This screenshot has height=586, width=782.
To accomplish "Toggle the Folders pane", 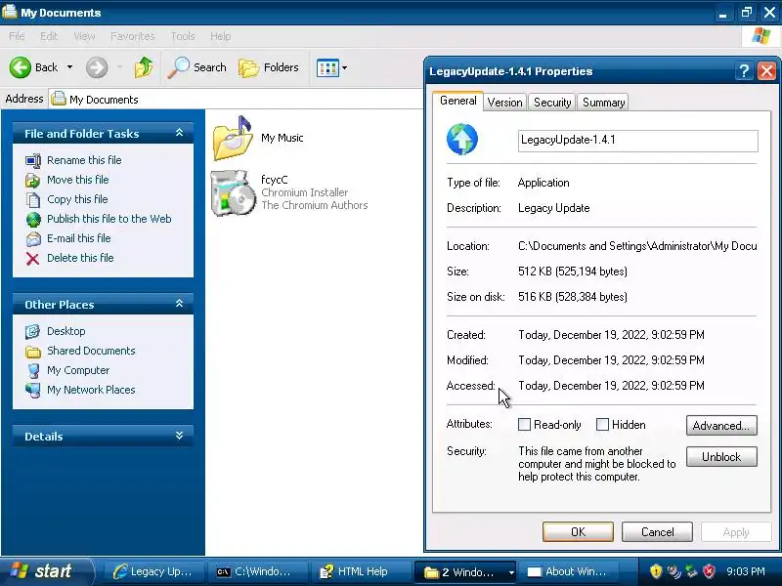I will coord(269,67).
